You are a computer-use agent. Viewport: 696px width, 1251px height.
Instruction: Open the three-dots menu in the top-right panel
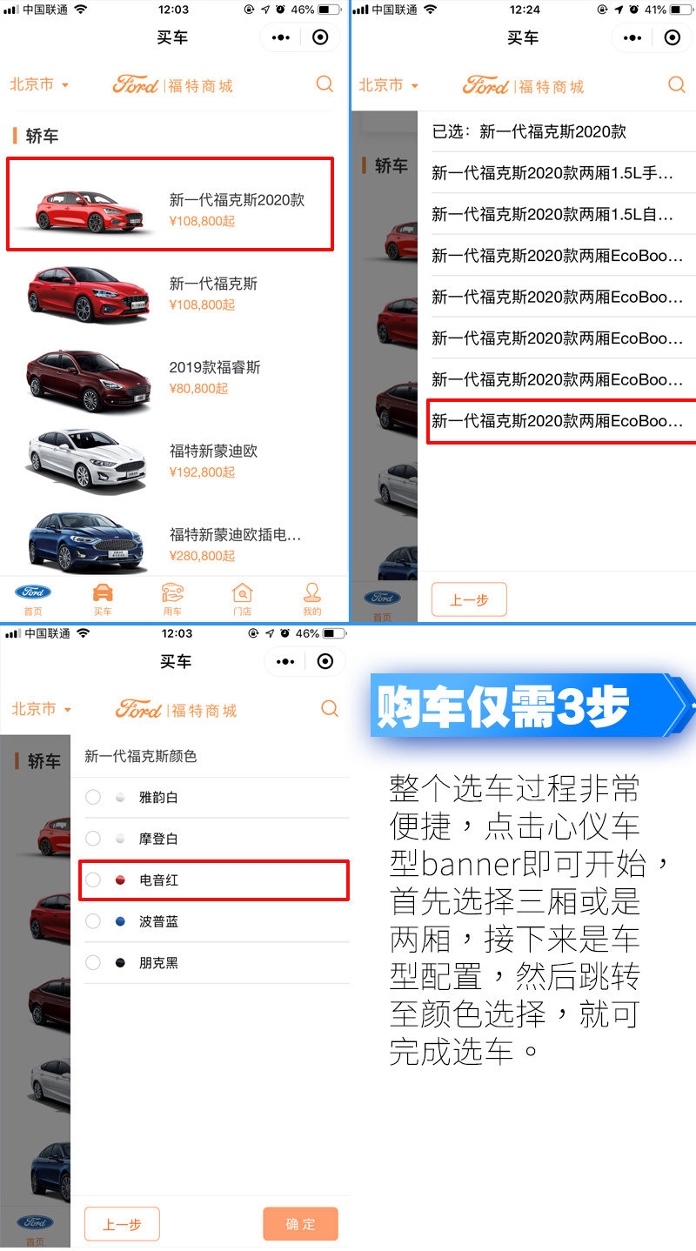pyautogui.click(x=632, y=37)
